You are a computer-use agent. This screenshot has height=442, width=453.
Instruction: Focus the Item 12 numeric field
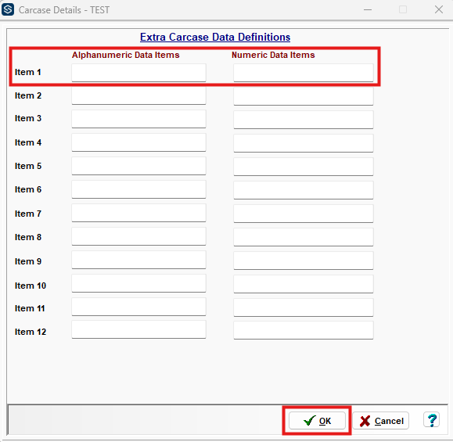(x=304, y=330)
